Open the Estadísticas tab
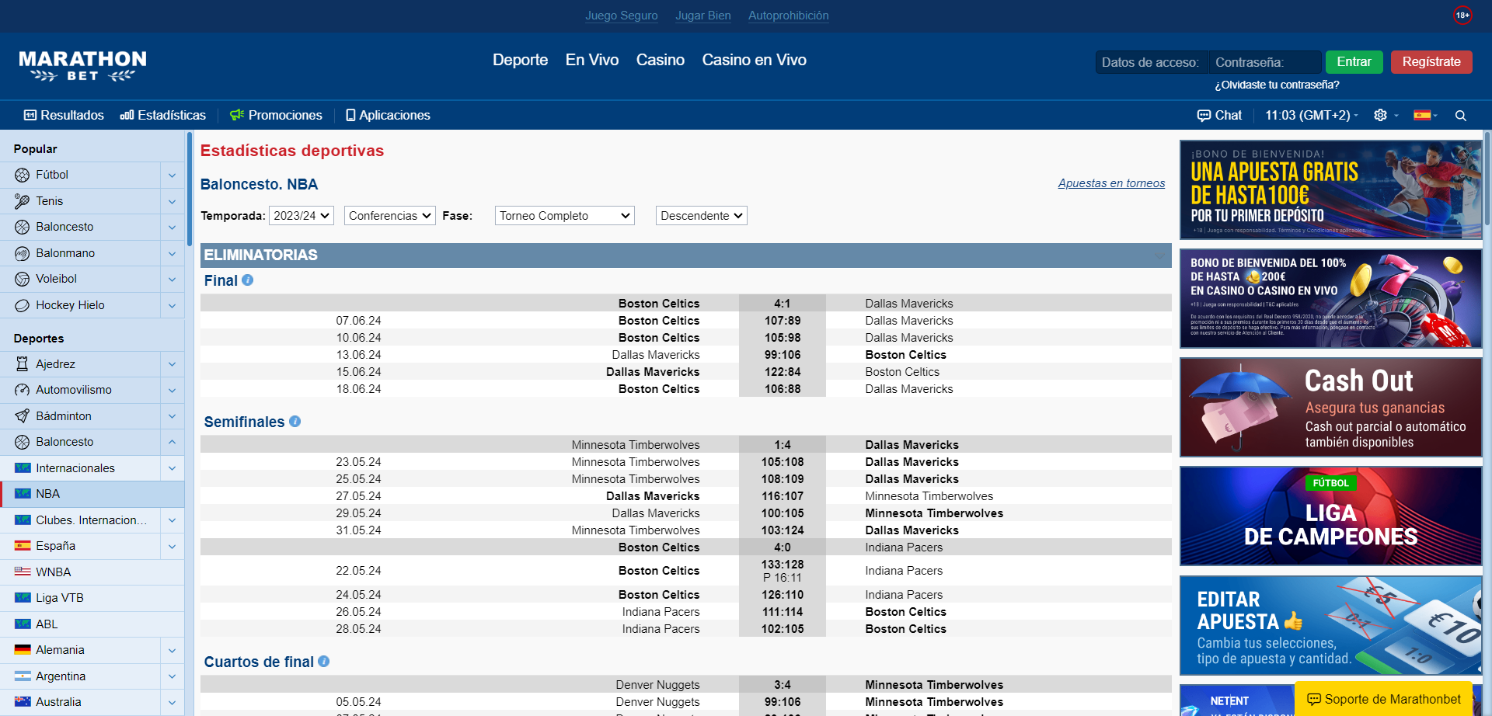Viewport: 1492px width, 716px height. pyautogui.click(x=163, y=116)
